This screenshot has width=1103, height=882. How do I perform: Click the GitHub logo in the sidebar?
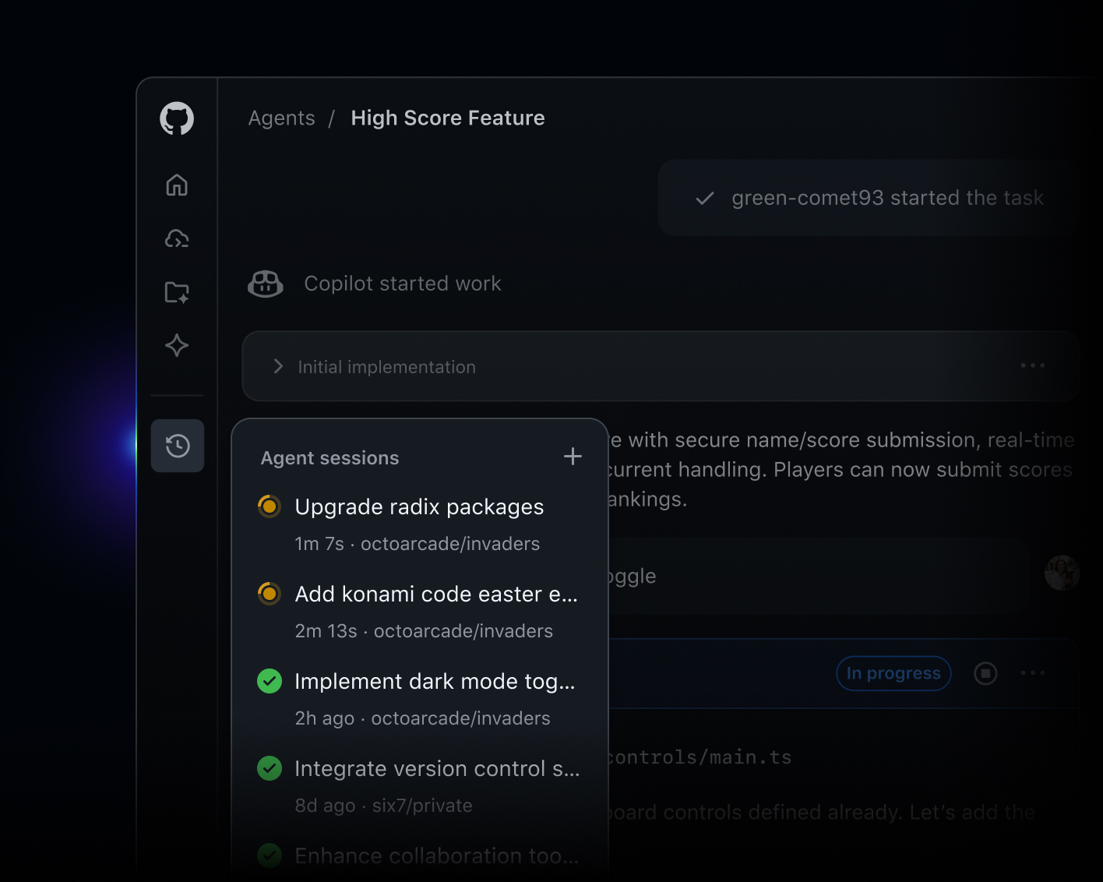[x=177, y=119]
